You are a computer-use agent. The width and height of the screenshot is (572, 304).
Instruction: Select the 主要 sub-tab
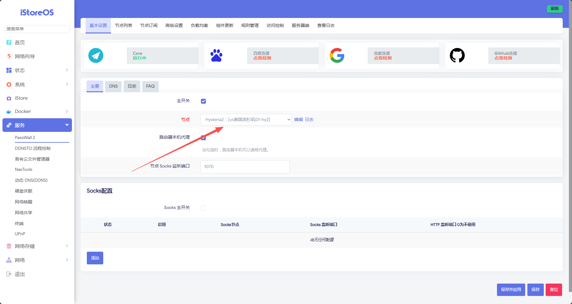click(x=95, y=86)
